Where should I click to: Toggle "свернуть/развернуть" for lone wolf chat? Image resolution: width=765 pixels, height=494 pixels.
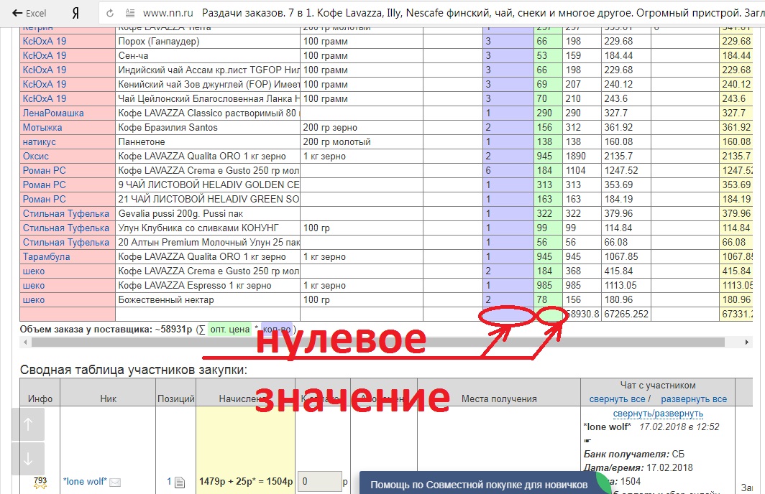click(x=658, y=414)
